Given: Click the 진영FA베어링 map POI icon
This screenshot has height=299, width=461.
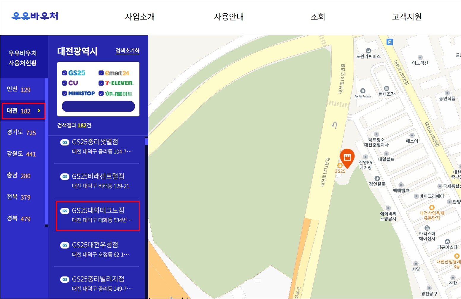Looking at the screenshot, I should [365, 157].
